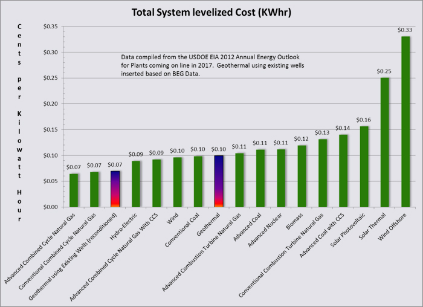Click the $0.00 y-axis label
This screenshot has height=307, width=423.
tap(50, 207)
